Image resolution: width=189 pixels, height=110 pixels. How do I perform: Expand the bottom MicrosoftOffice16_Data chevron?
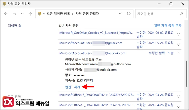(178, 107)
